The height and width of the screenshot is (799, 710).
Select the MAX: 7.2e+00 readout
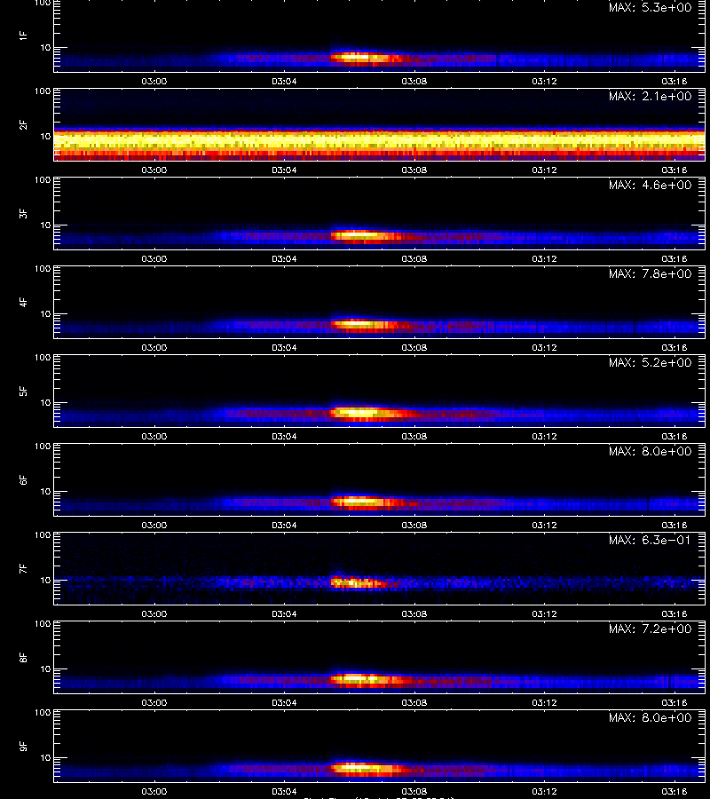pos(650,629)
